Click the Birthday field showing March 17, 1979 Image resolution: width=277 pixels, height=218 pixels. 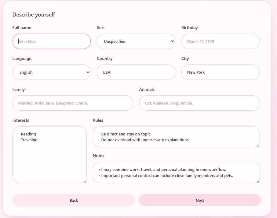pos(220,41)
